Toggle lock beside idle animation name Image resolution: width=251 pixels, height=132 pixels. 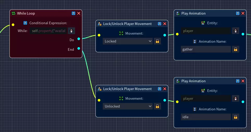[235, 117]
